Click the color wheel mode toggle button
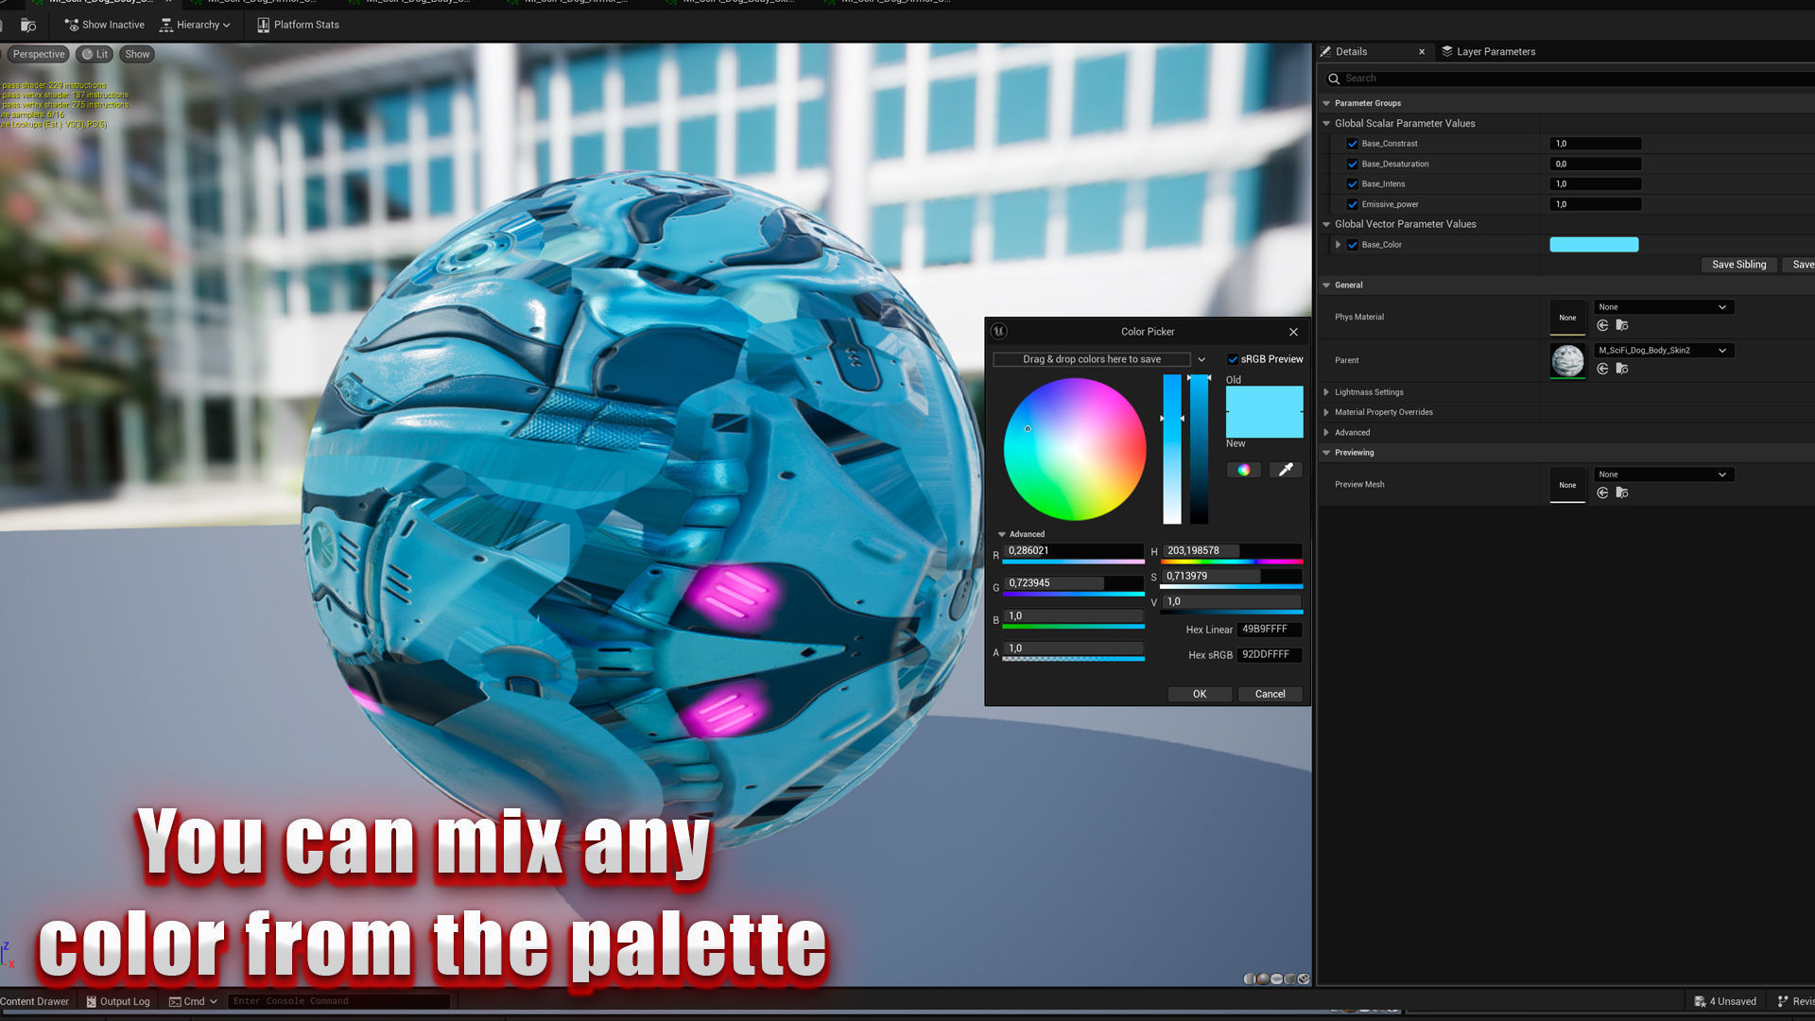The width and height of the screenshot is (1815, 1021). click(x=1243, y=470)
